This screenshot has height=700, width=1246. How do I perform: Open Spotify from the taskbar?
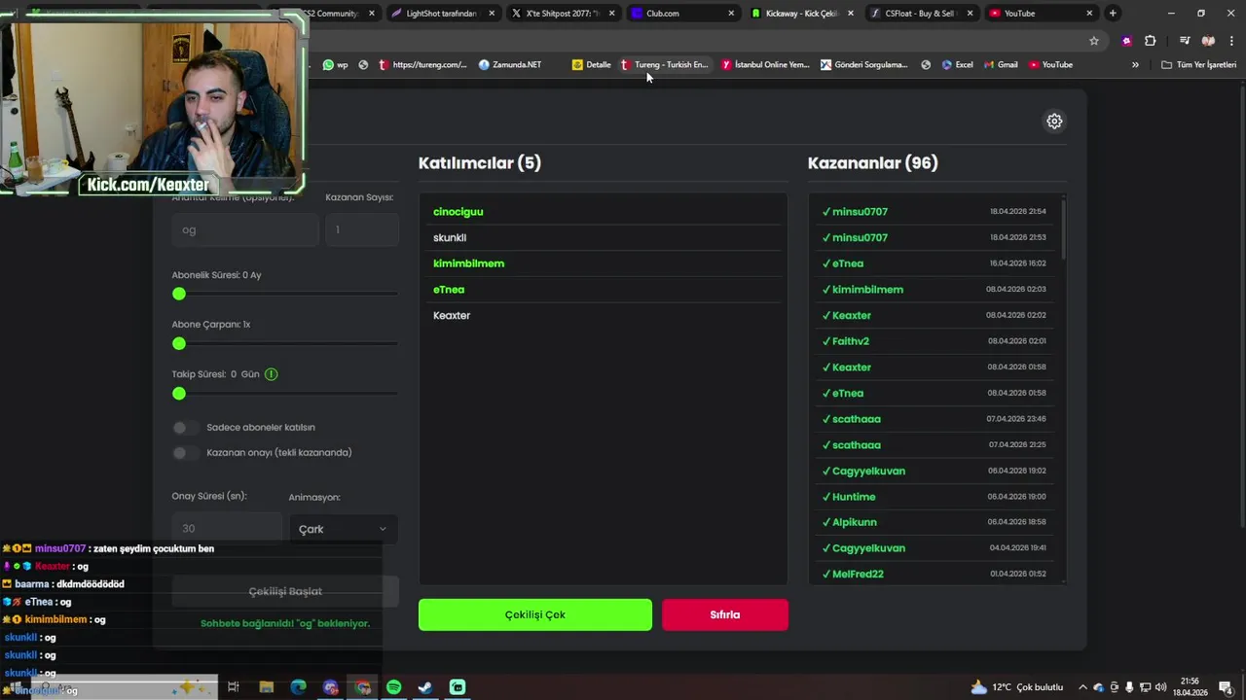393,687
